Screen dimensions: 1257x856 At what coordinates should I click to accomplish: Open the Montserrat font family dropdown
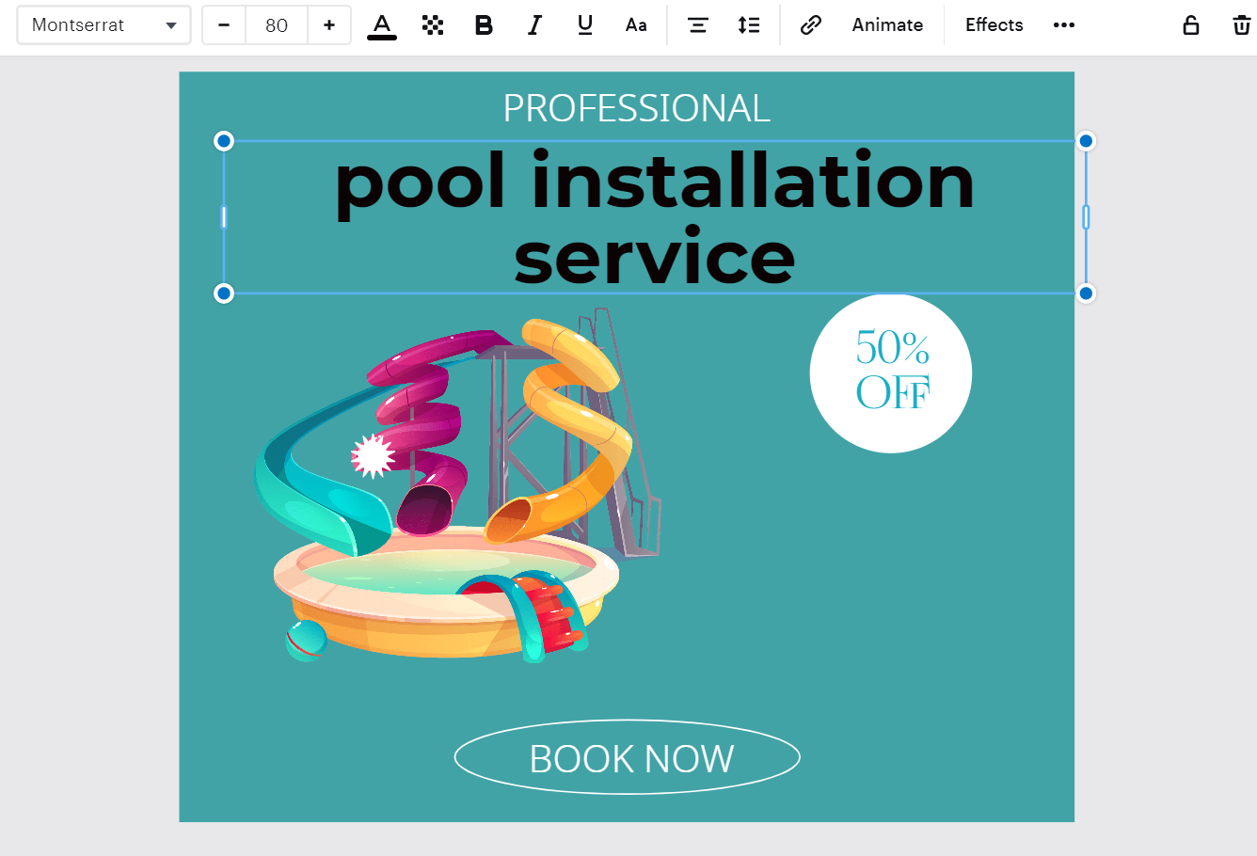tap(103, 25)
